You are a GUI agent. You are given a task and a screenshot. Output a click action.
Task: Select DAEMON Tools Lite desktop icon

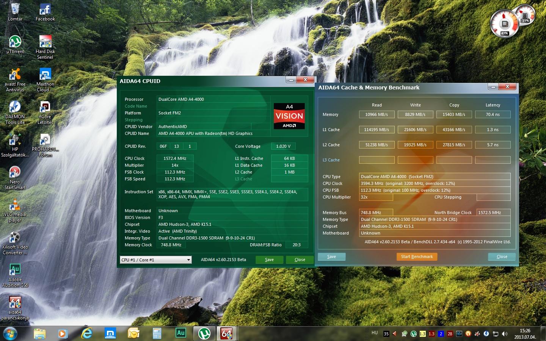pyautogui.click(x=15, y=112)
